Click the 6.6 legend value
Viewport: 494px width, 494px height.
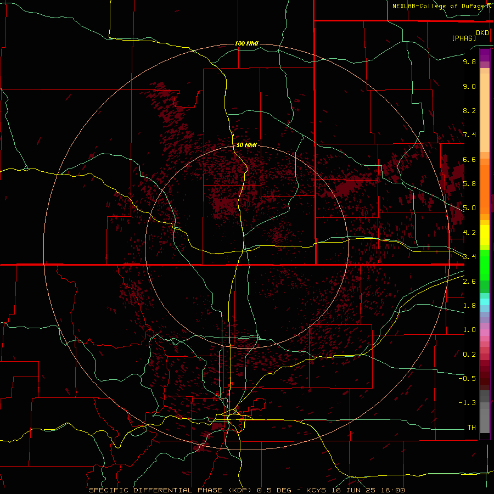point(469,159)
